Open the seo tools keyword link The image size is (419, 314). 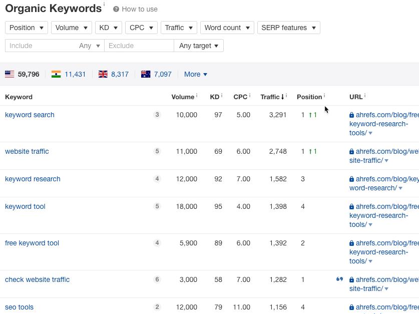pyautogui.click(x=19, y=307)
